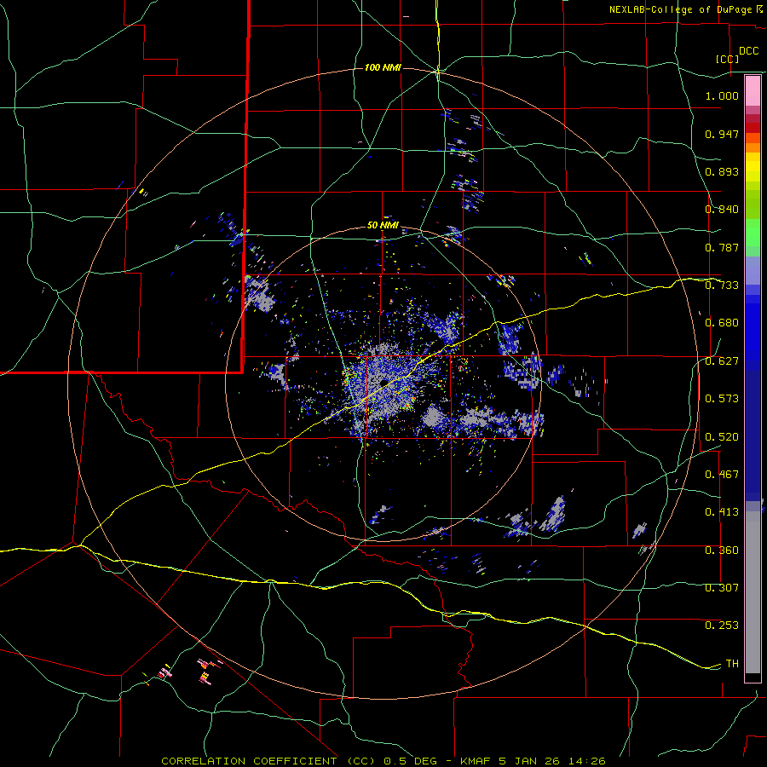Pick the bright blue swatch beside 0.680

[753, 328]
